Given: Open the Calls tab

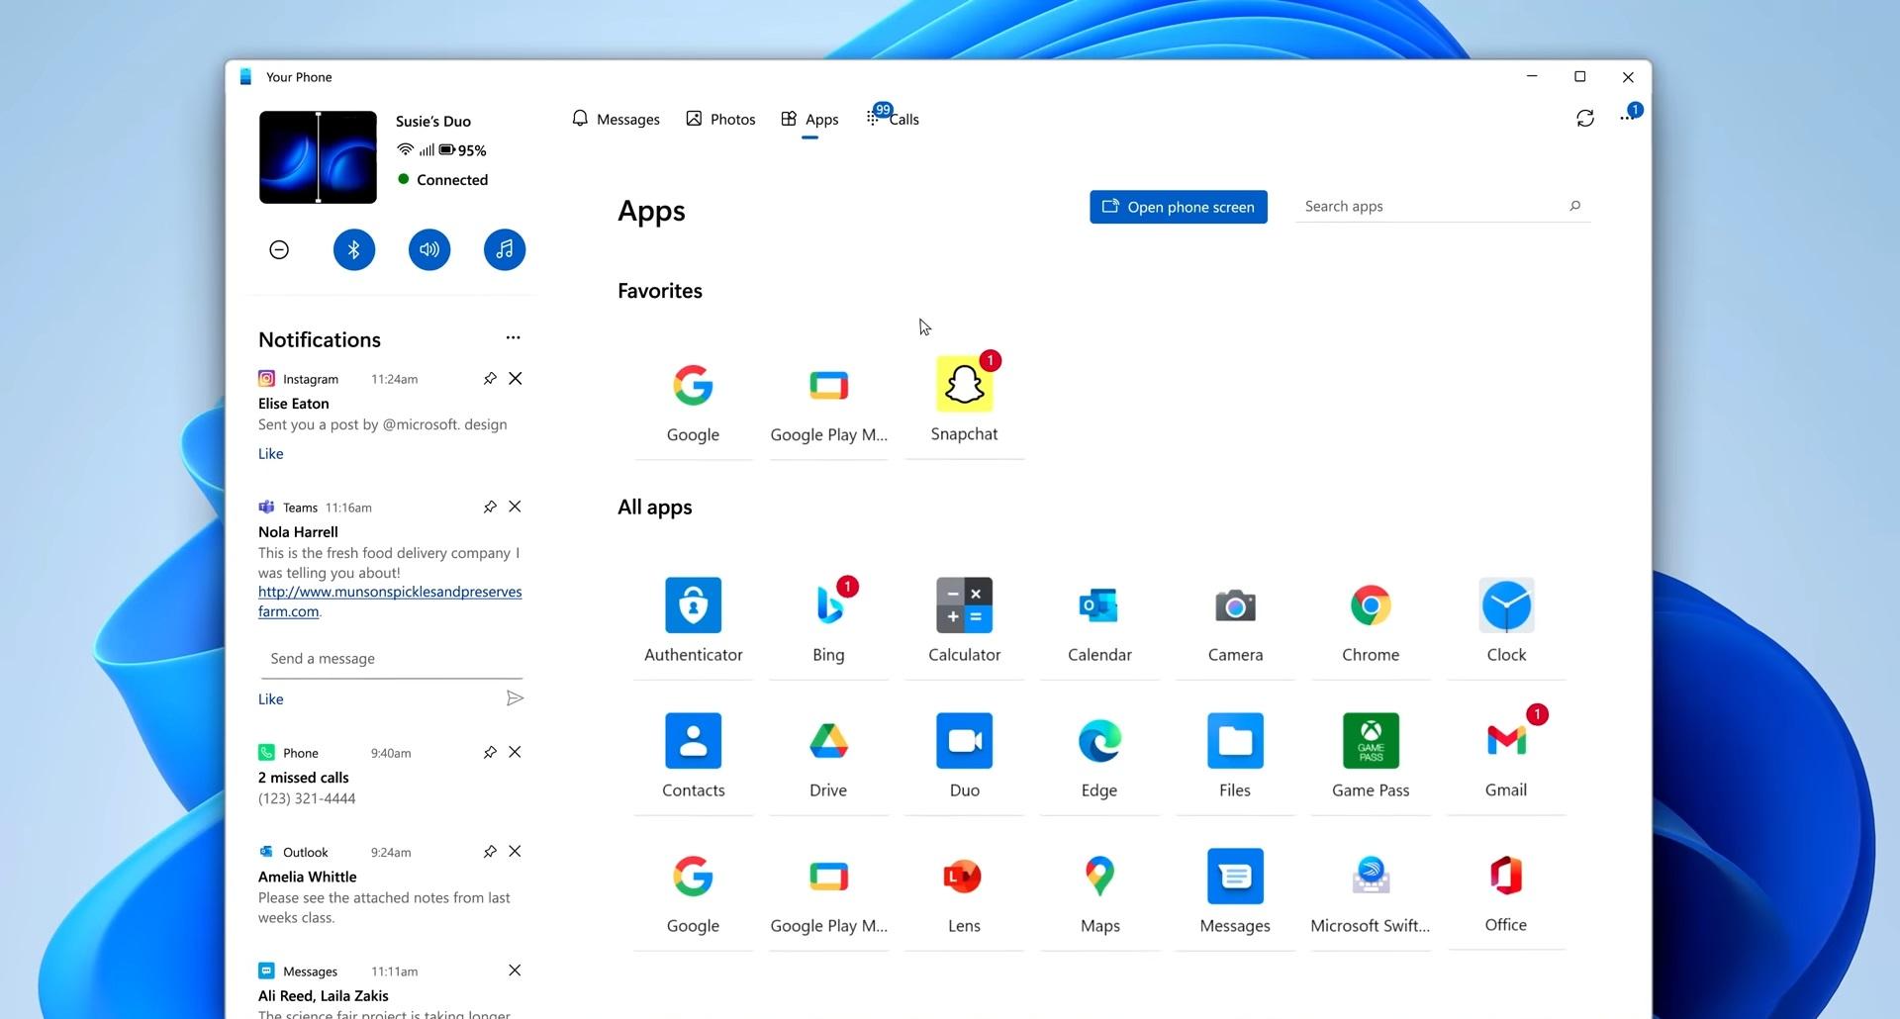Looking at the screenshot, I should pyautogui.click(x=893, y=119).
